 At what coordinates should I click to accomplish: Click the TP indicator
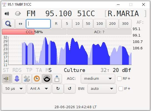click(x=29, y=70)
